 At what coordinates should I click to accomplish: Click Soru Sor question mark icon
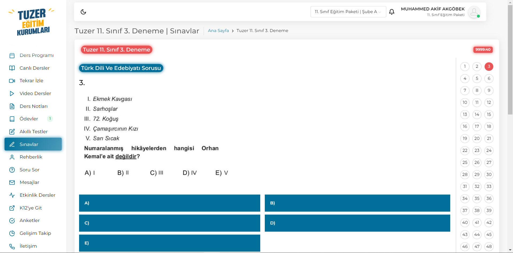[12, 170]
